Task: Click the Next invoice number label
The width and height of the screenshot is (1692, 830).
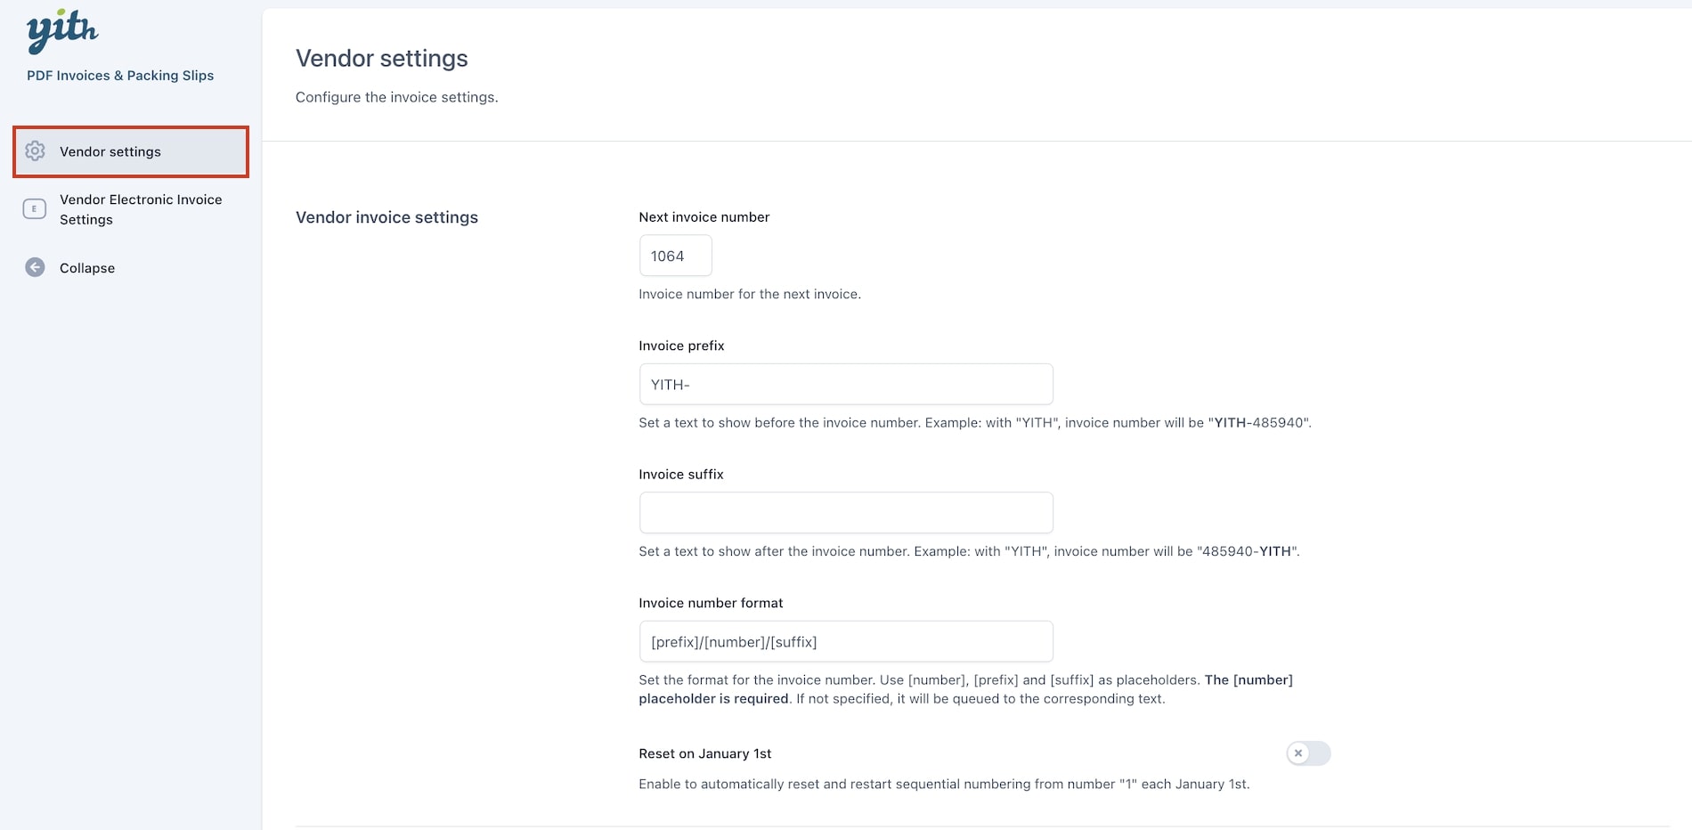Action: pos(704,217)
